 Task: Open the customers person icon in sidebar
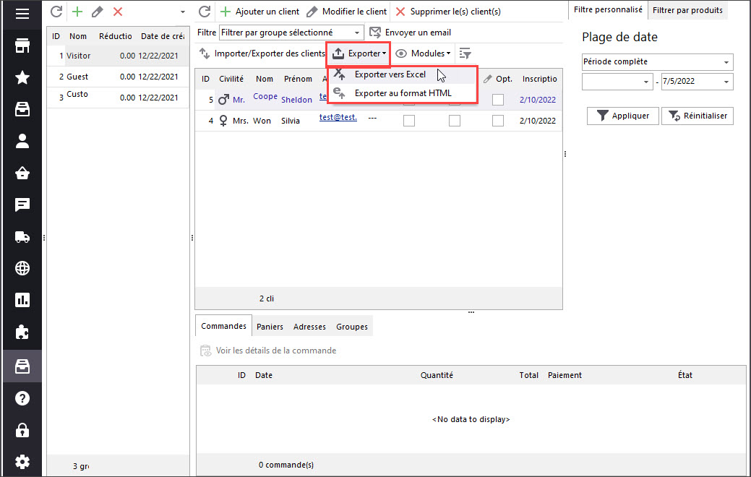22,141
